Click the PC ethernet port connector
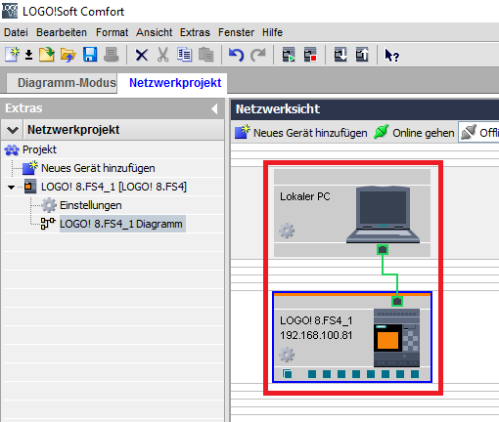499x422 pixels. (383, 250)
